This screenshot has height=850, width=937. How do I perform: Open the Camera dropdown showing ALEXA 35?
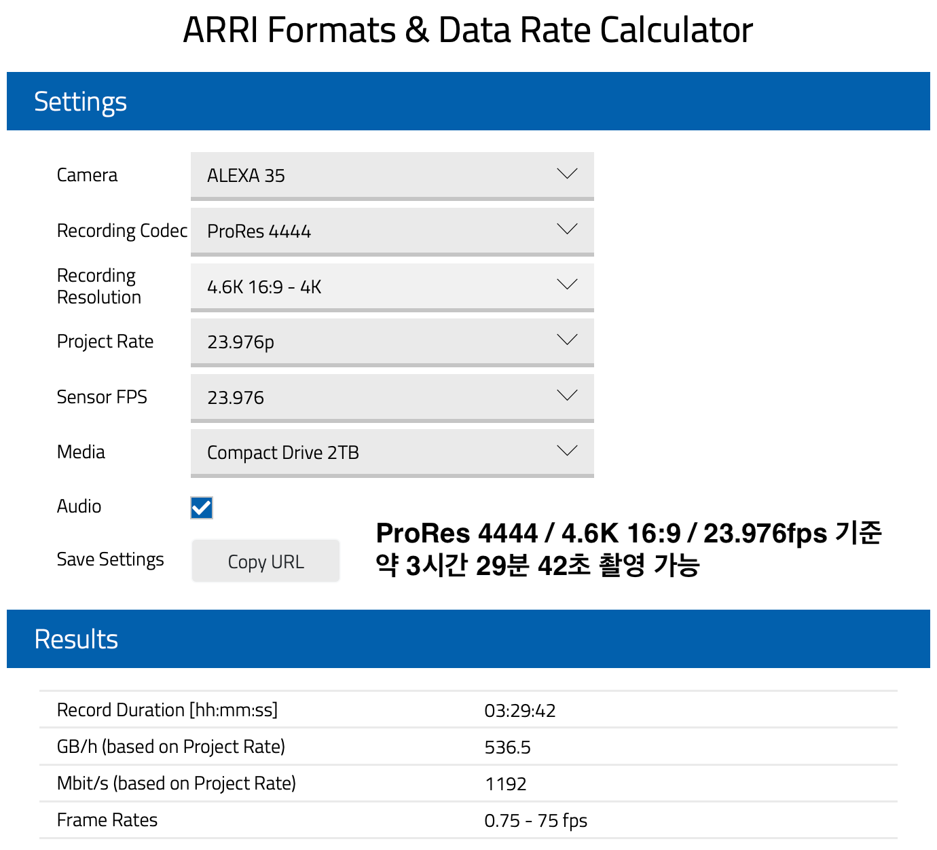pos(392,175)
